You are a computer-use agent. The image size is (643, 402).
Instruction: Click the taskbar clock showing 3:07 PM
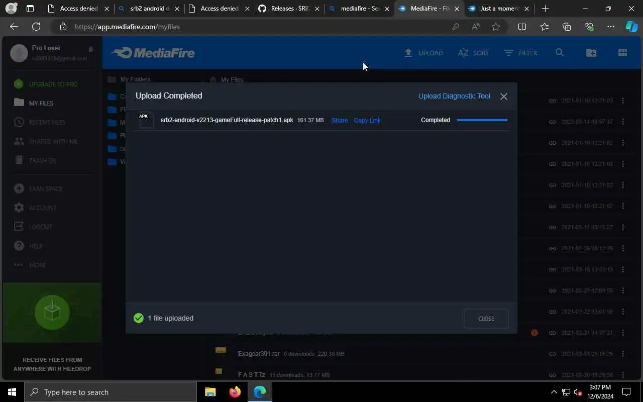(599, 392)
